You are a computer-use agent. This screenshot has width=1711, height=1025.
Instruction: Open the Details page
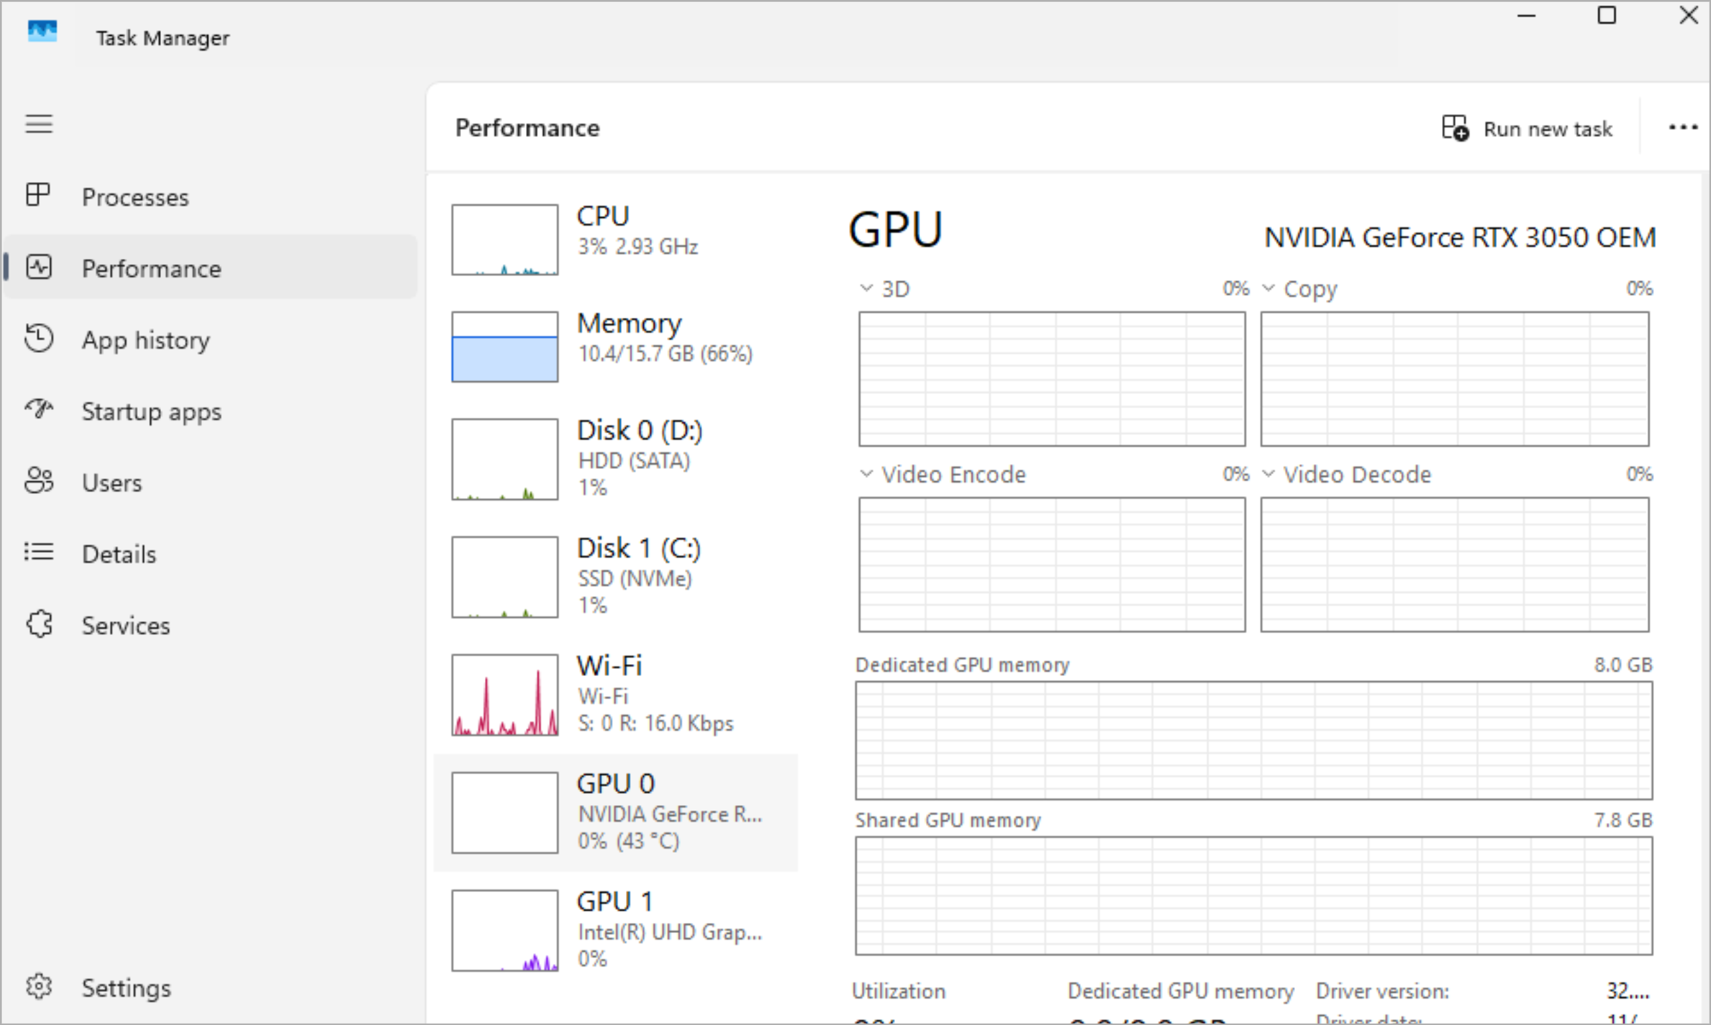pos(119,554)
